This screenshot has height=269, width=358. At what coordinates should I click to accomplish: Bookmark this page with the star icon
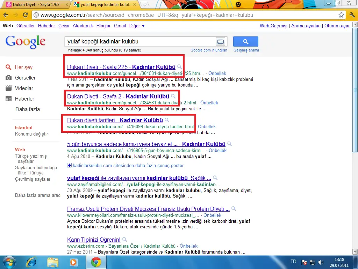point(341,15)
